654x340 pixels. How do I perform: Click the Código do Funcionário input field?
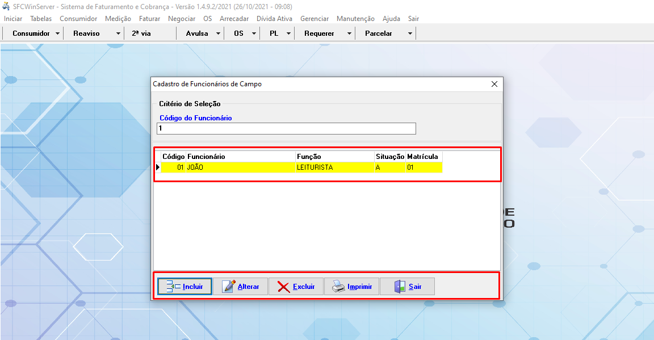286,129
